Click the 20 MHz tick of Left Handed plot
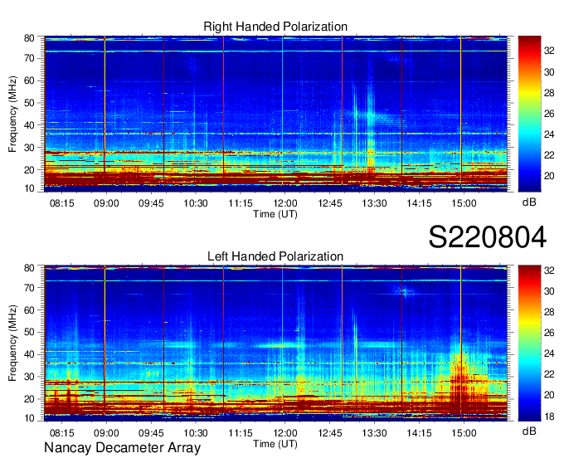 (29, 399)
